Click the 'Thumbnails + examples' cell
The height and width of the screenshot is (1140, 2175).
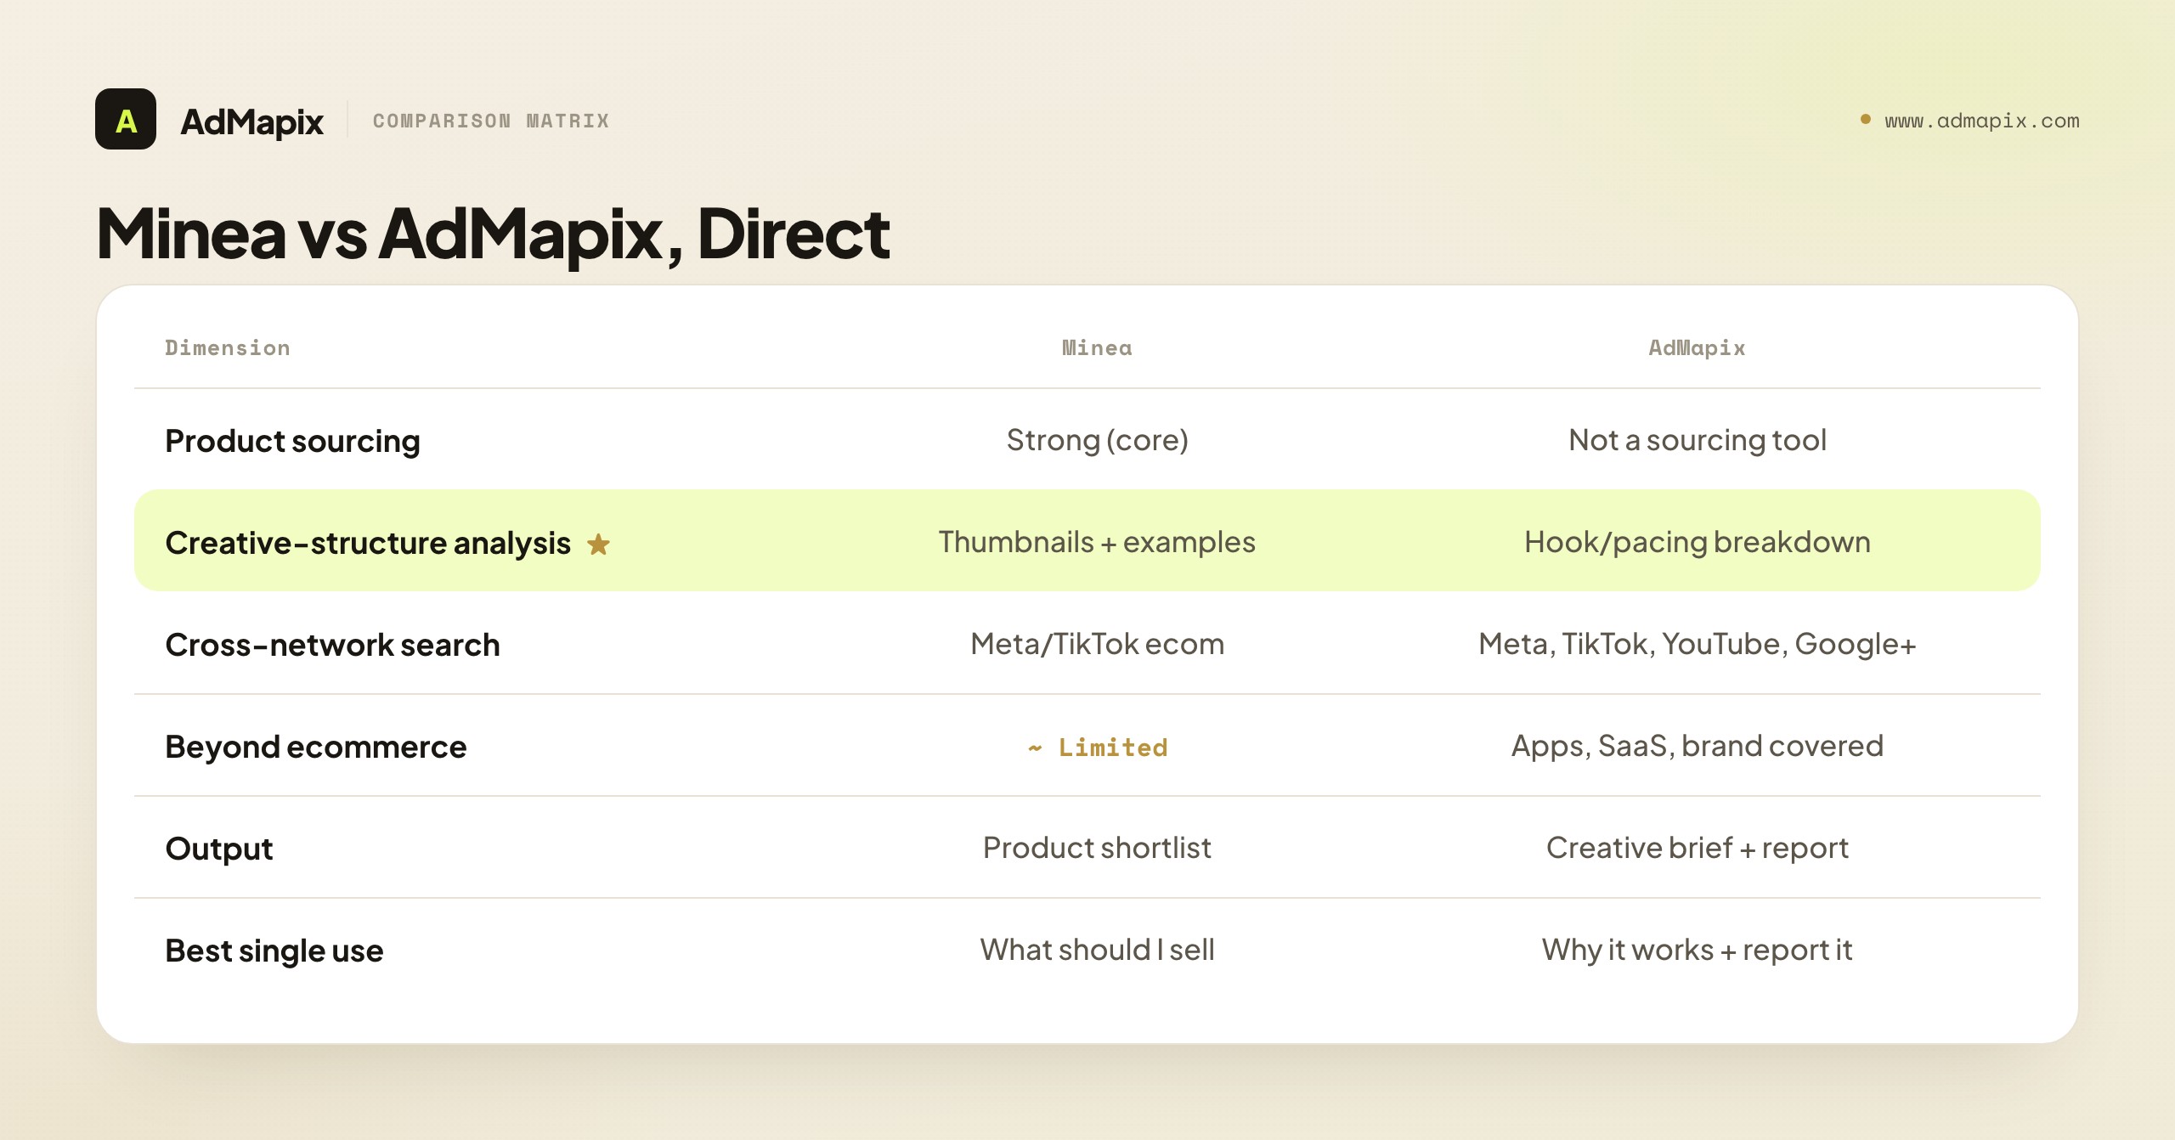(1097, 542)
